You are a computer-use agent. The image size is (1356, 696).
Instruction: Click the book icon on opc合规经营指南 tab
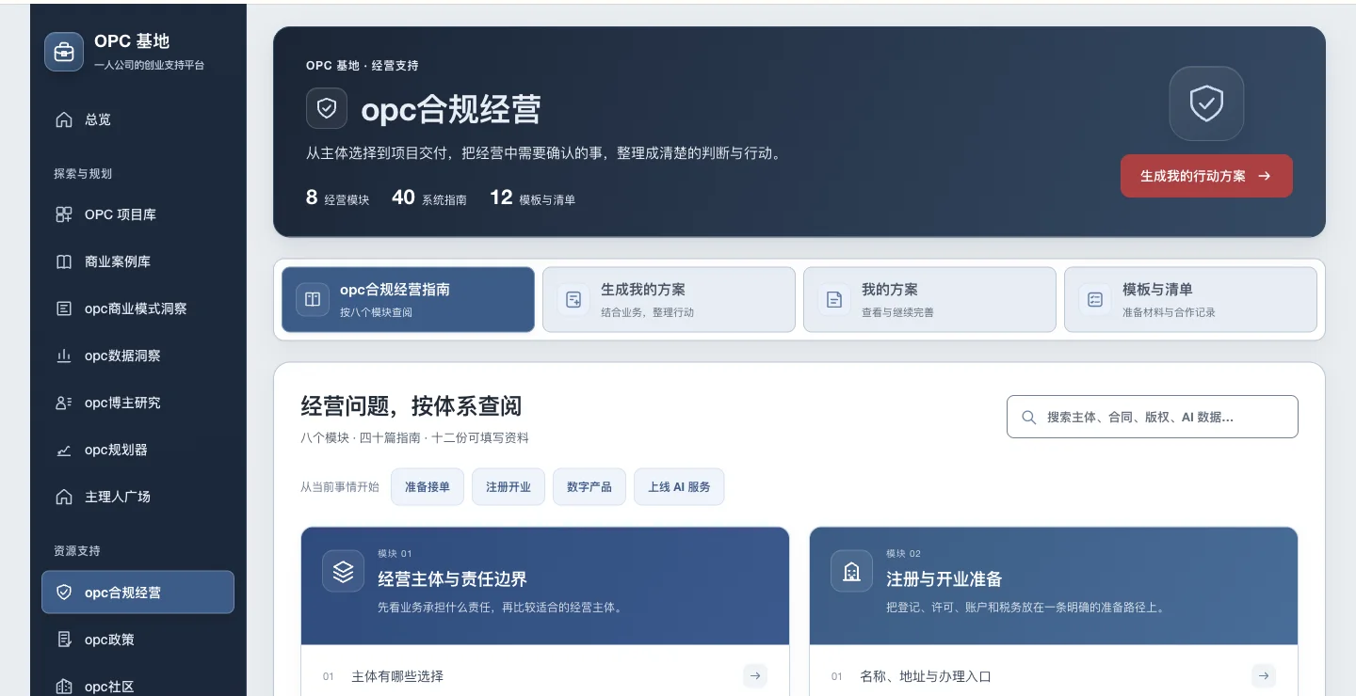312,299
